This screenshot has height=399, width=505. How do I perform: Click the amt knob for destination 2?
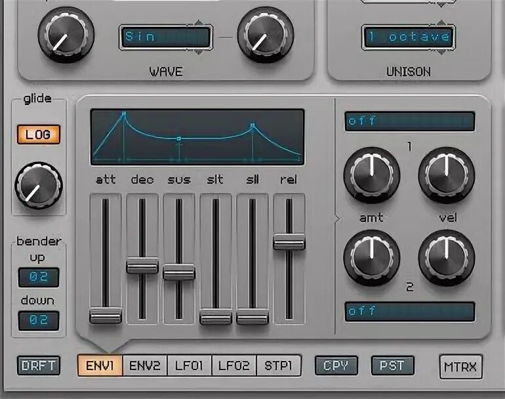pos(372,258)
